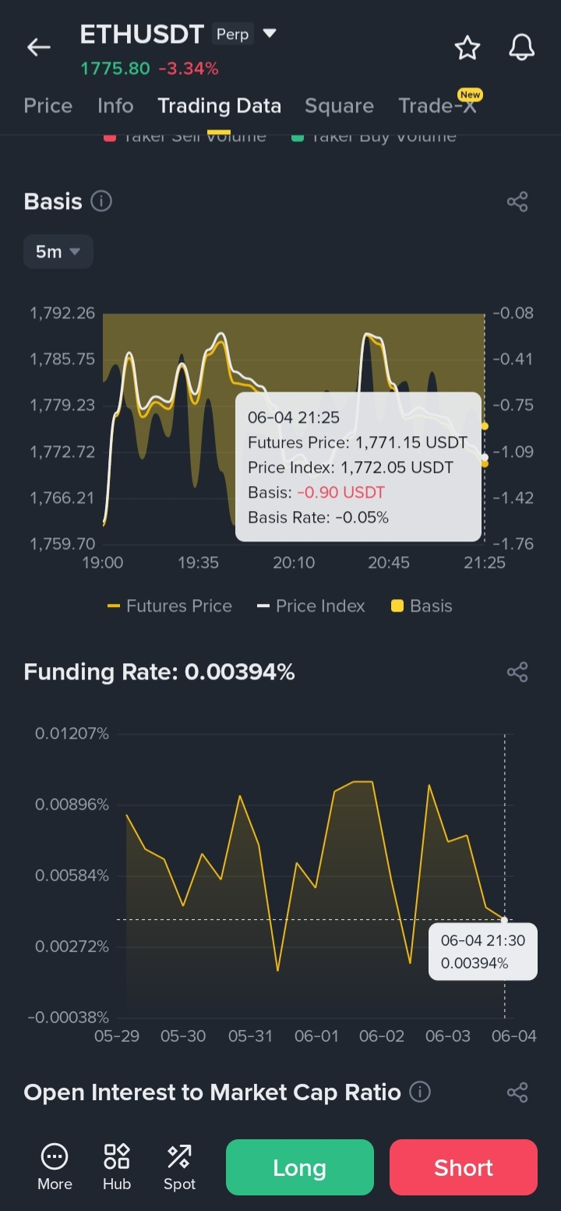Toggle Price Index legend series
This screenshot has width=561, height=1211.
(311, 606)
